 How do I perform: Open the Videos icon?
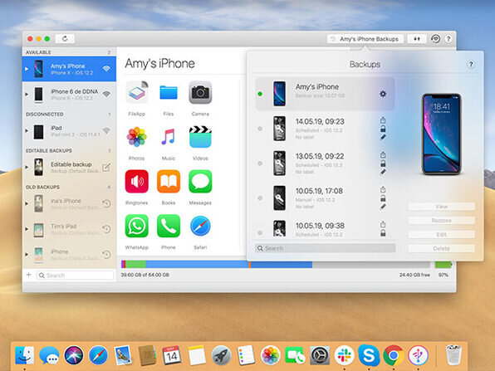tap(200, 137)
